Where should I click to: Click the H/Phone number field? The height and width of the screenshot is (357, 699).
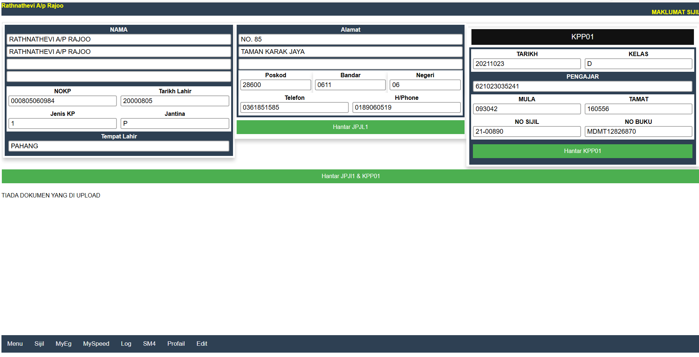(x=406, y=107)
